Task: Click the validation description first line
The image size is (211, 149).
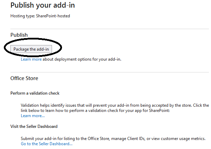Action: [x=115, y=105]
